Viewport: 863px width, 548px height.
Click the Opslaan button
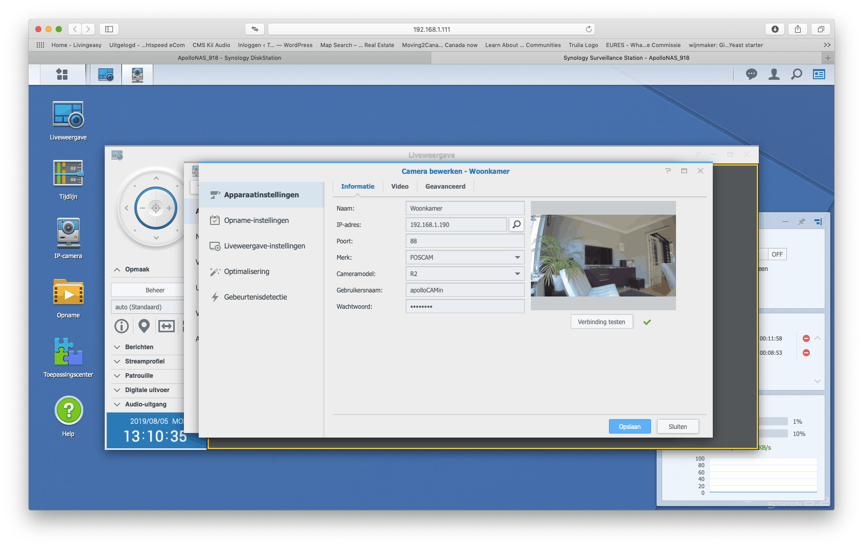629,427
